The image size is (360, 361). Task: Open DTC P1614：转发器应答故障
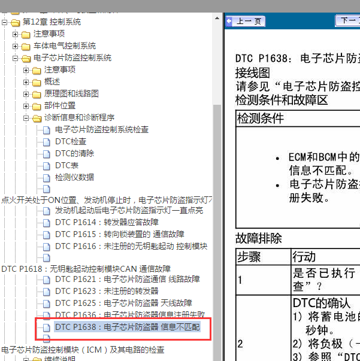107,222
